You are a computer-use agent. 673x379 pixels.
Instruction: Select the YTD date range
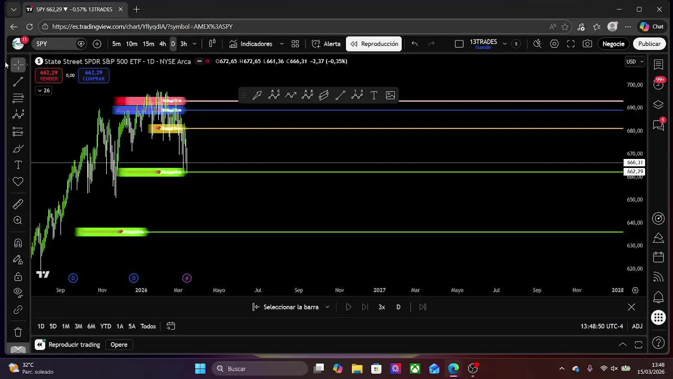106,326
